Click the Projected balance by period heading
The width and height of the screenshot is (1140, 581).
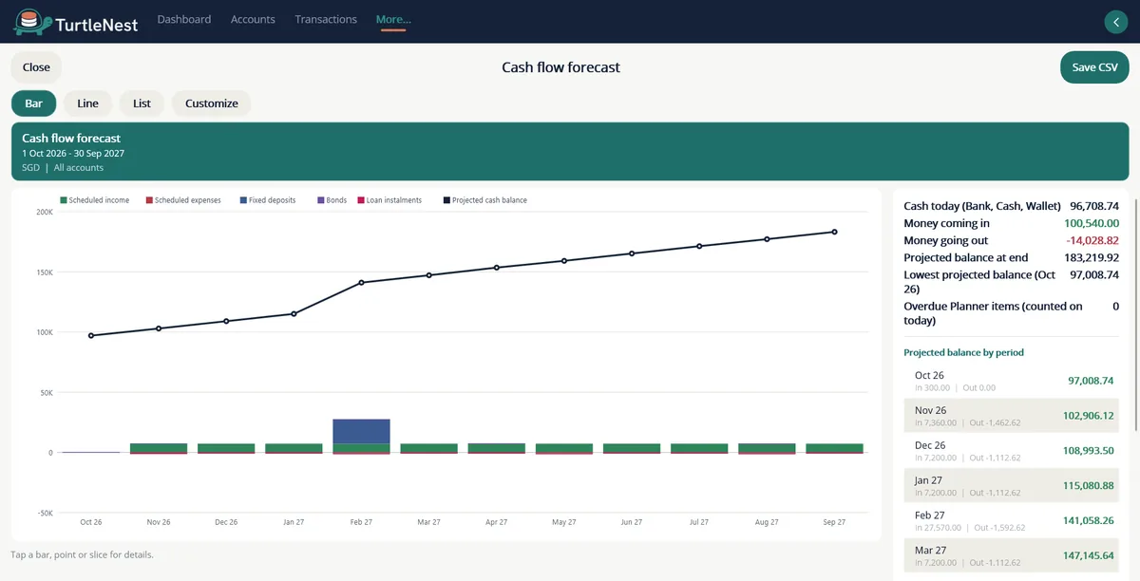click(963, 352)
